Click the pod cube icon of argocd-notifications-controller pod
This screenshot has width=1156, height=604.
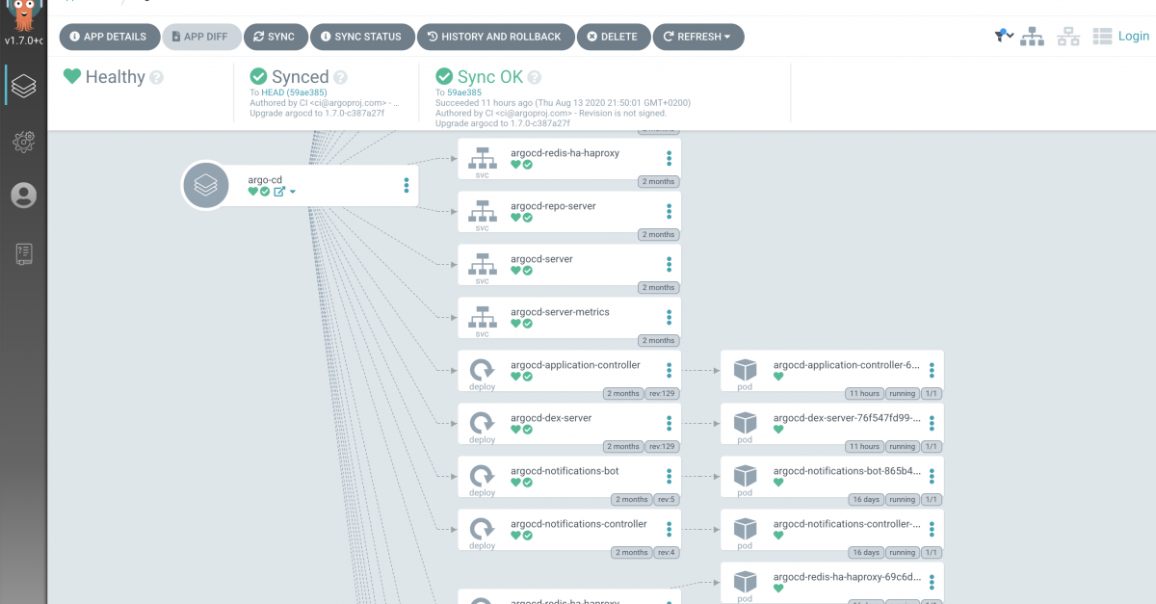pos(745,529)
